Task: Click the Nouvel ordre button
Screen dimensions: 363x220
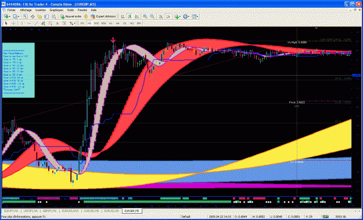Action: (x=71, y=16)
